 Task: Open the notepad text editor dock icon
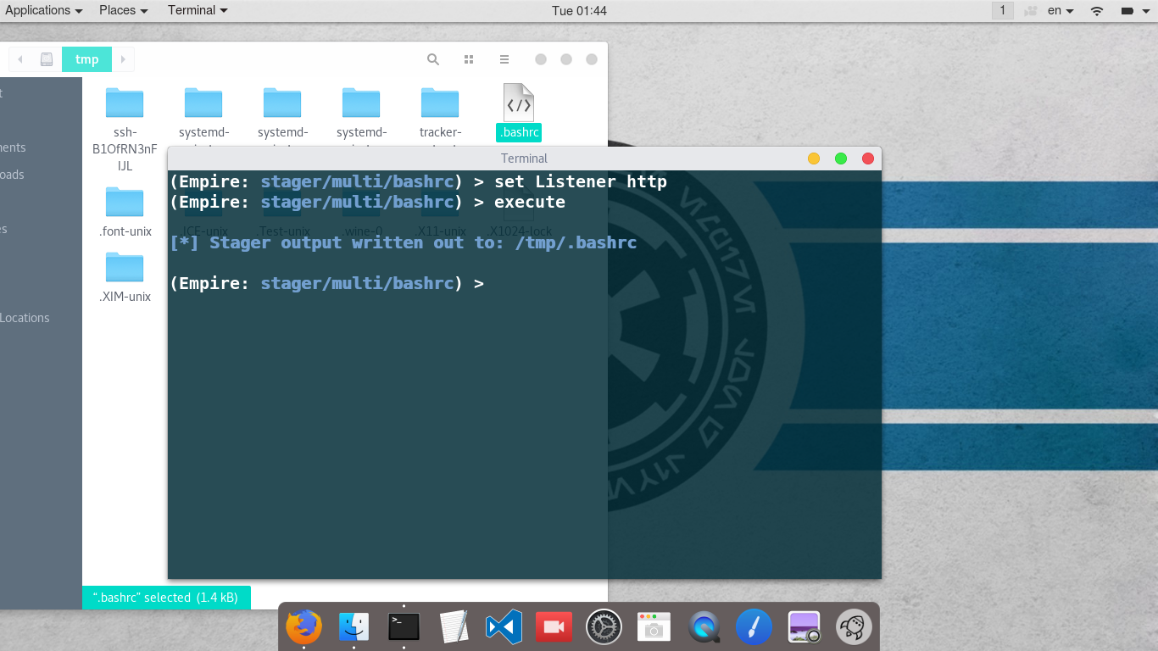point(454,627)
